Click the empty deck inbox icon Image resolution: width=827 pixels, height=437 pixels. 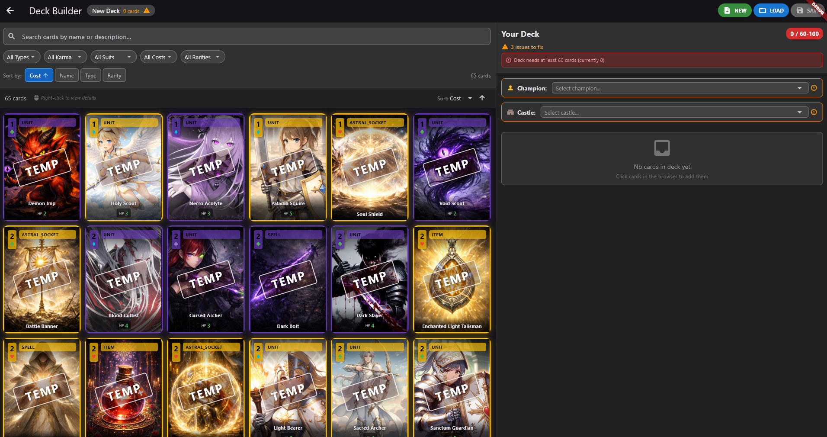(x=662, y=148)
